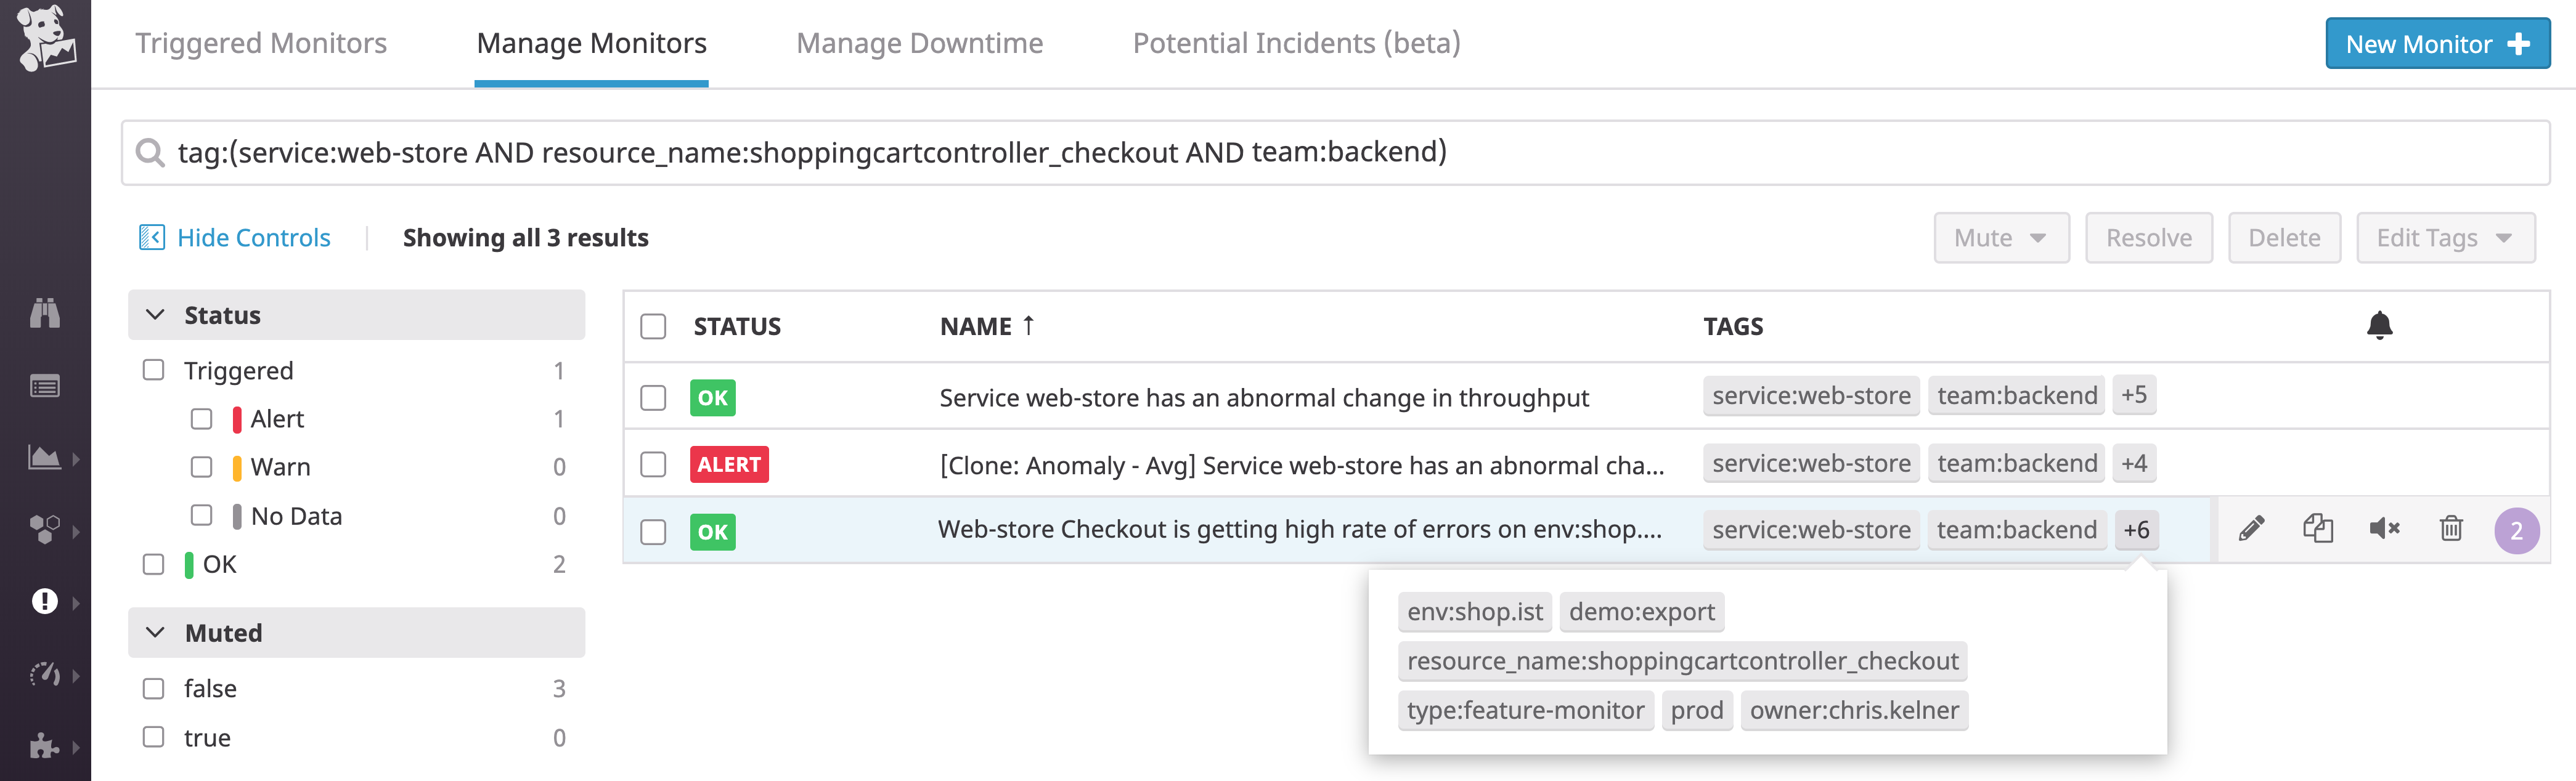
Task: Open the Edit Tags dropdown
Action: 2446,237
